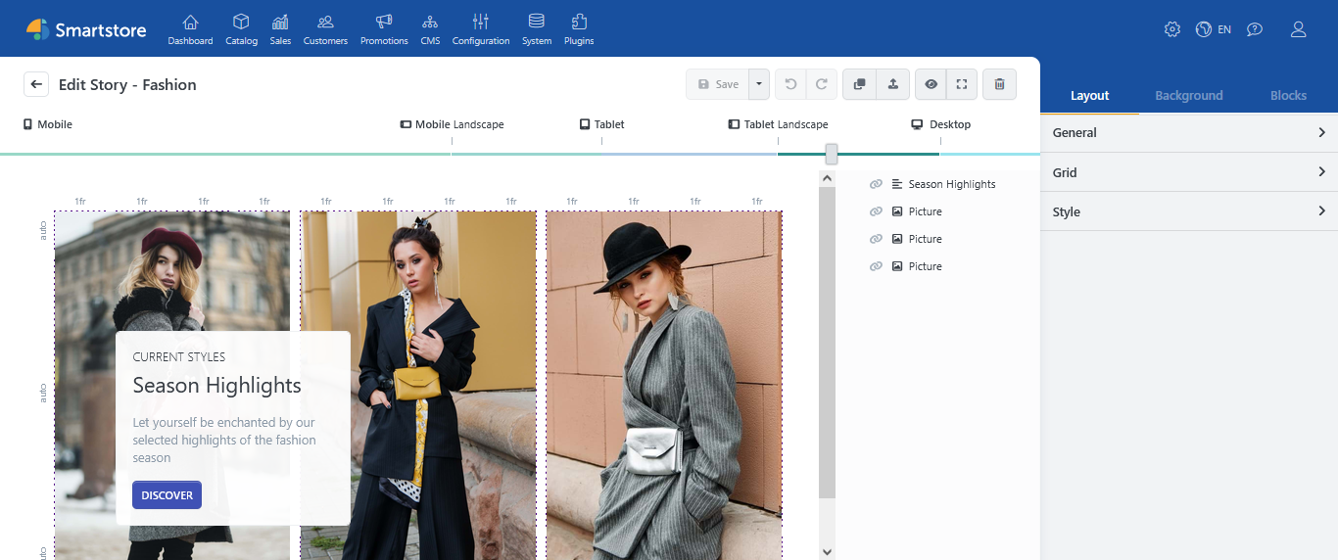Click the viewport width slider handle
This screenshot has width=1338, height=560.
point(832,154)
